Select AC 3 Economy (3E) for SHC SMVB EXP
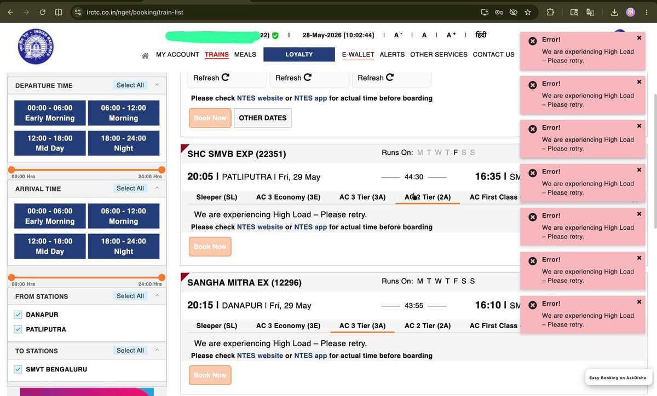 point(288,197)
